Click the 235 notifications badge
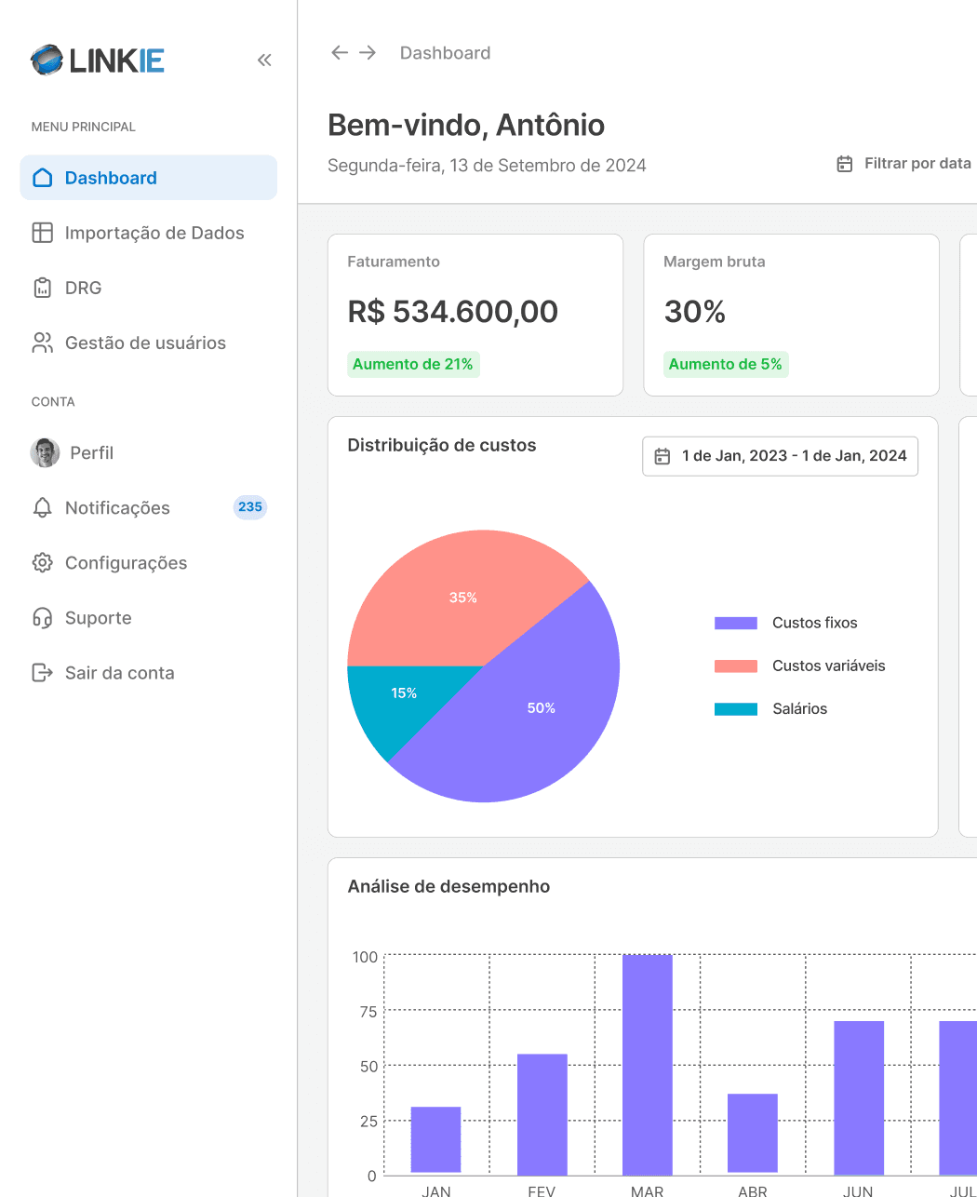This screenshot has height=1197, width=977. coord(250,507)
